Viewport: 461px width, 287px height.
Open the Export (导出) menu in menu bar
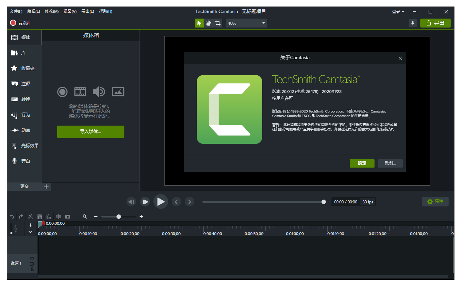click(88, 11)
